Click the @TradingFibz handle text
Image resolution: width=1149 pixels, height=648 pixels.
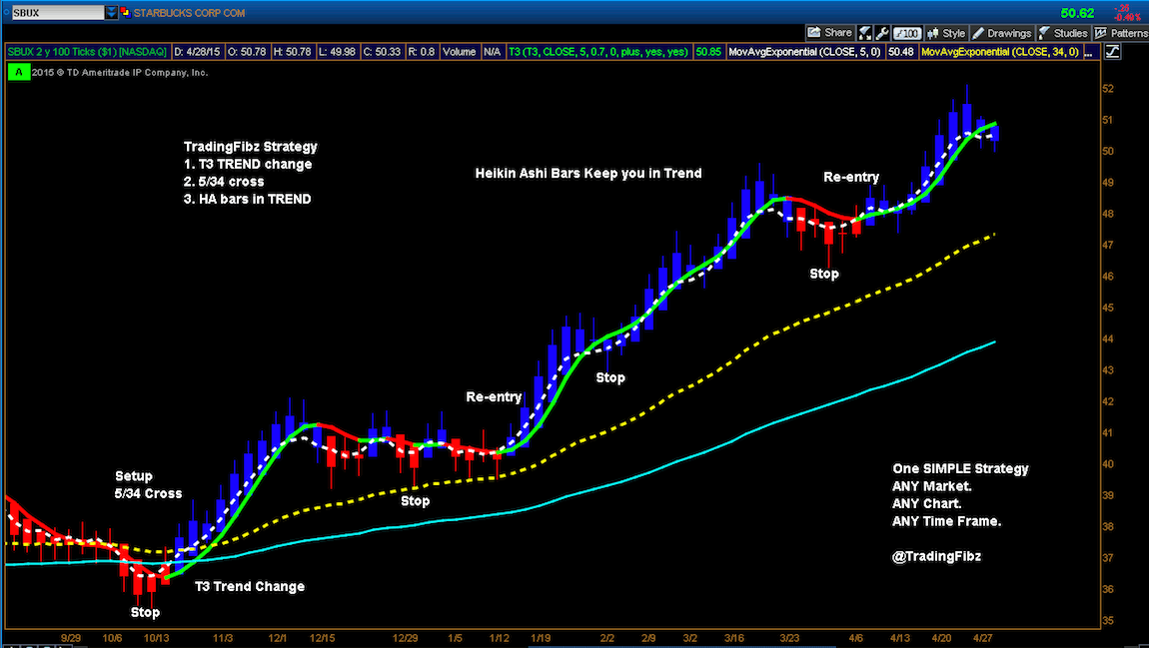[936, 556]
